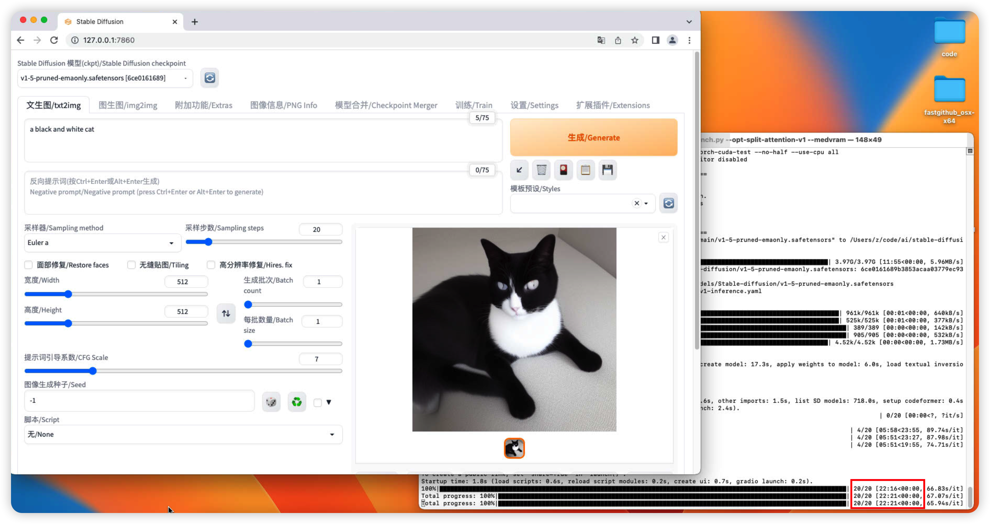Viewport: 990px width, 524px height.
Task: Click the trash/delete result icon
Action: click(x=542, y=170)
